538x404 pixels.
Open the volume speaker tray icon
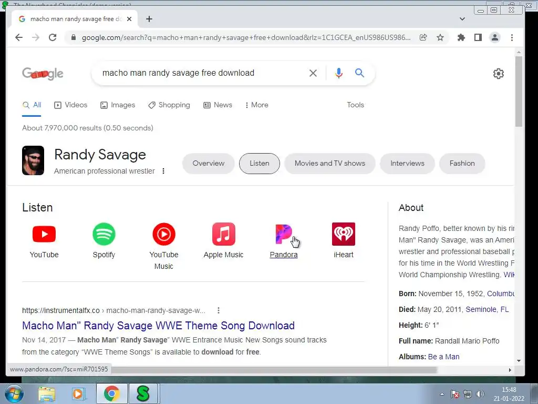480,394
